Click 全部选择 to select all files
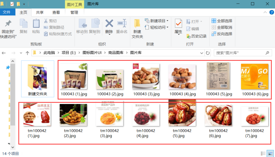The width and height of the screenshot is (275, 157). (x=222, y=21)
